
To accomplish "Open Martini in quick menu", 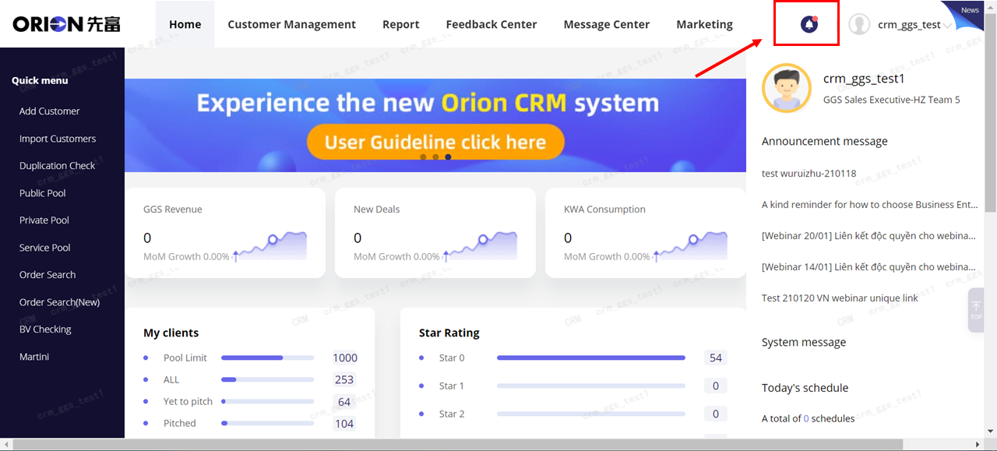I will click(x=34, y=357).
